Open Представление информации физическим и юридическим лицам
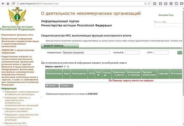 [x=20, y=42]
